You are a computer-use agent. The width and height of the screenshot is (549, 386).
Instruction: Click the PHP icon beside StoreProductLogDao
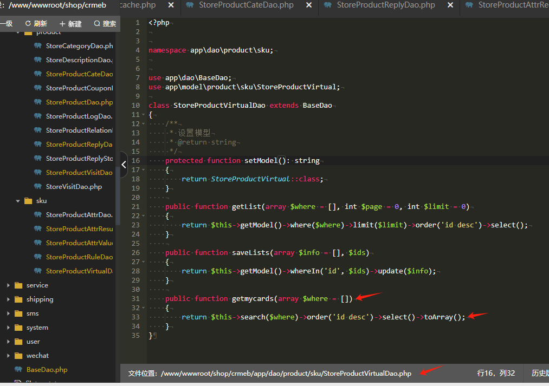coord(38,116)
